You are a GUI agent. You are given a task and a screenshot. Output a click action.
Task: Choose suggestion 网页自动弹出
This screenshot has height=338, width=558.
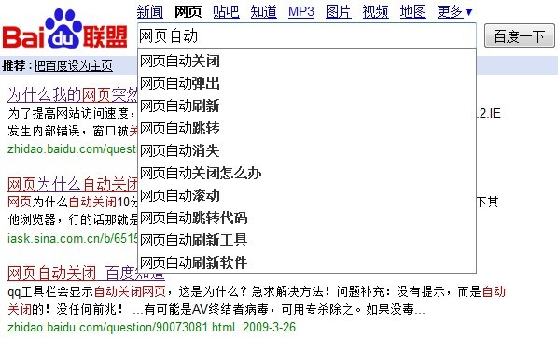point(307,84)
